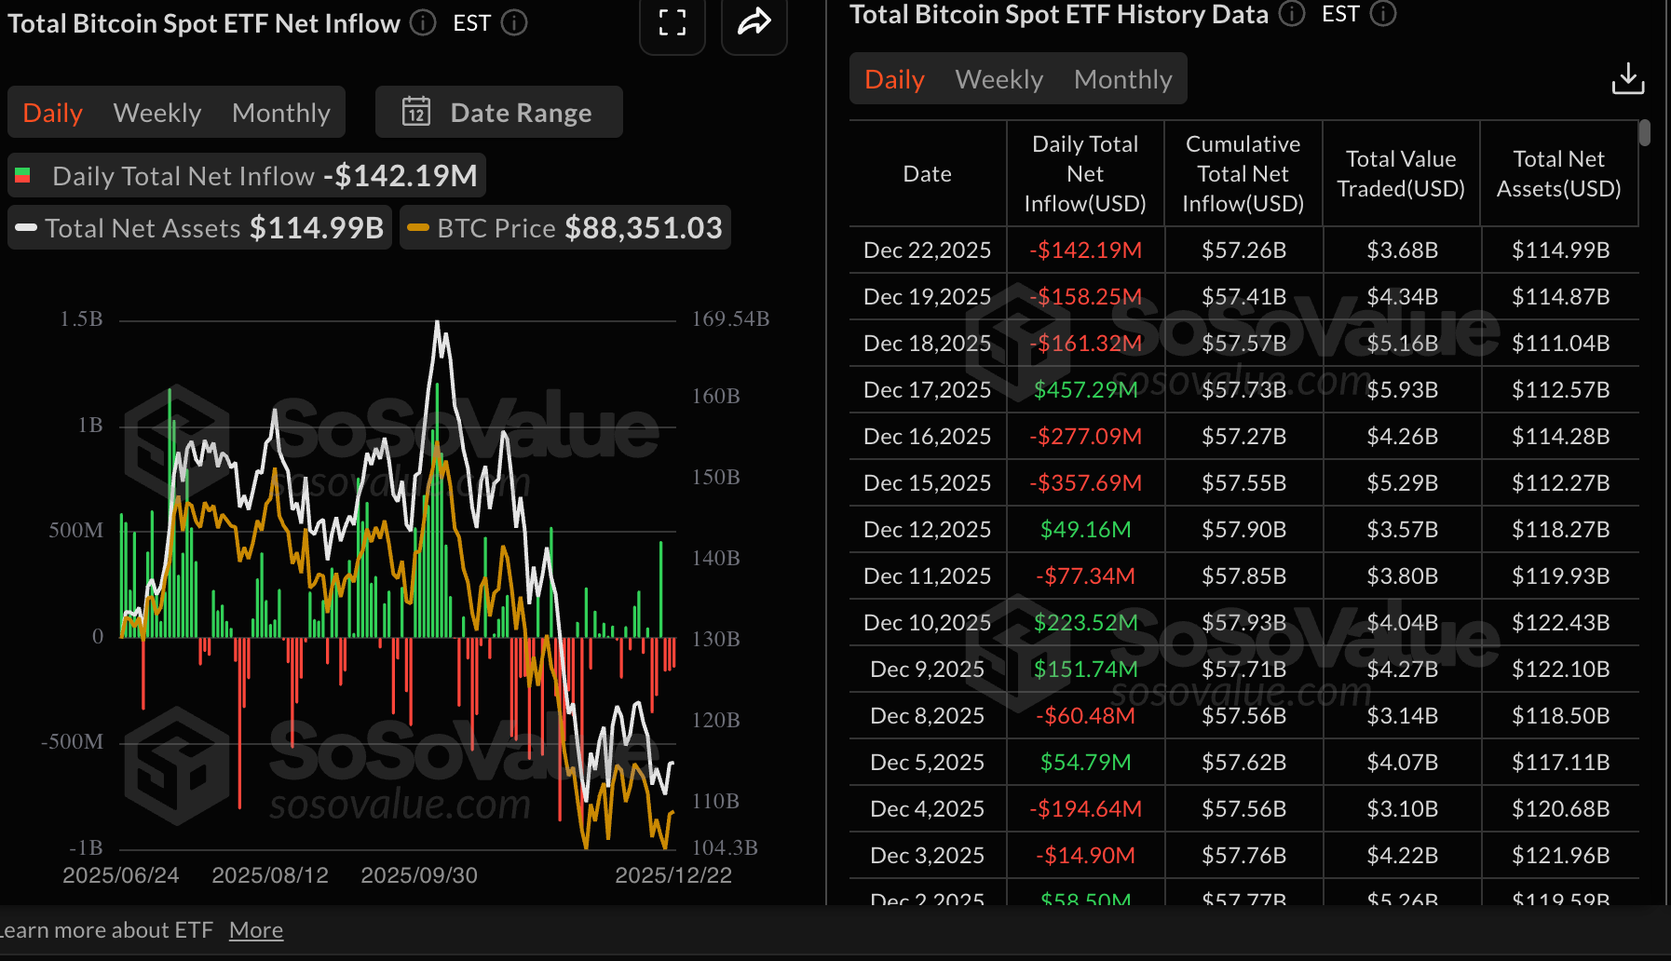1671x961 pixels.
Task: Select the Dec 17,2025 inflow value $457.29M
Action: [x=1085, y=389]
